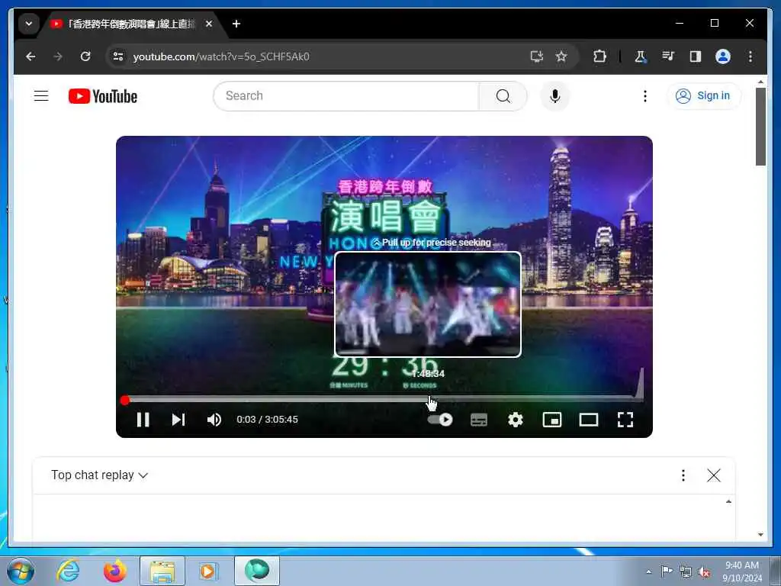Viewport: 781px width, 586px height.
Task: Go to YouTube home via logo
Action: click(x=103, y=96)
